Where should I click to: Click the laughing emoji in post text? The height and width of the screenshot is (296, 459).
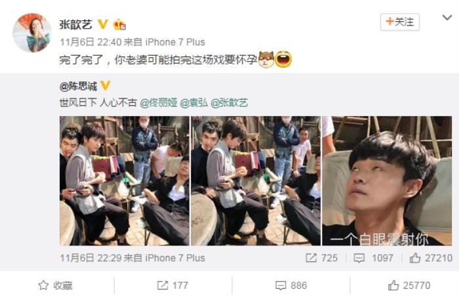click(x=283, y=59)
